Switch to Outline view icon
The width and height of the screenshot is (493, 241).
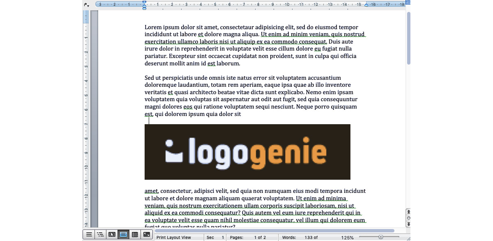[101, 234]
